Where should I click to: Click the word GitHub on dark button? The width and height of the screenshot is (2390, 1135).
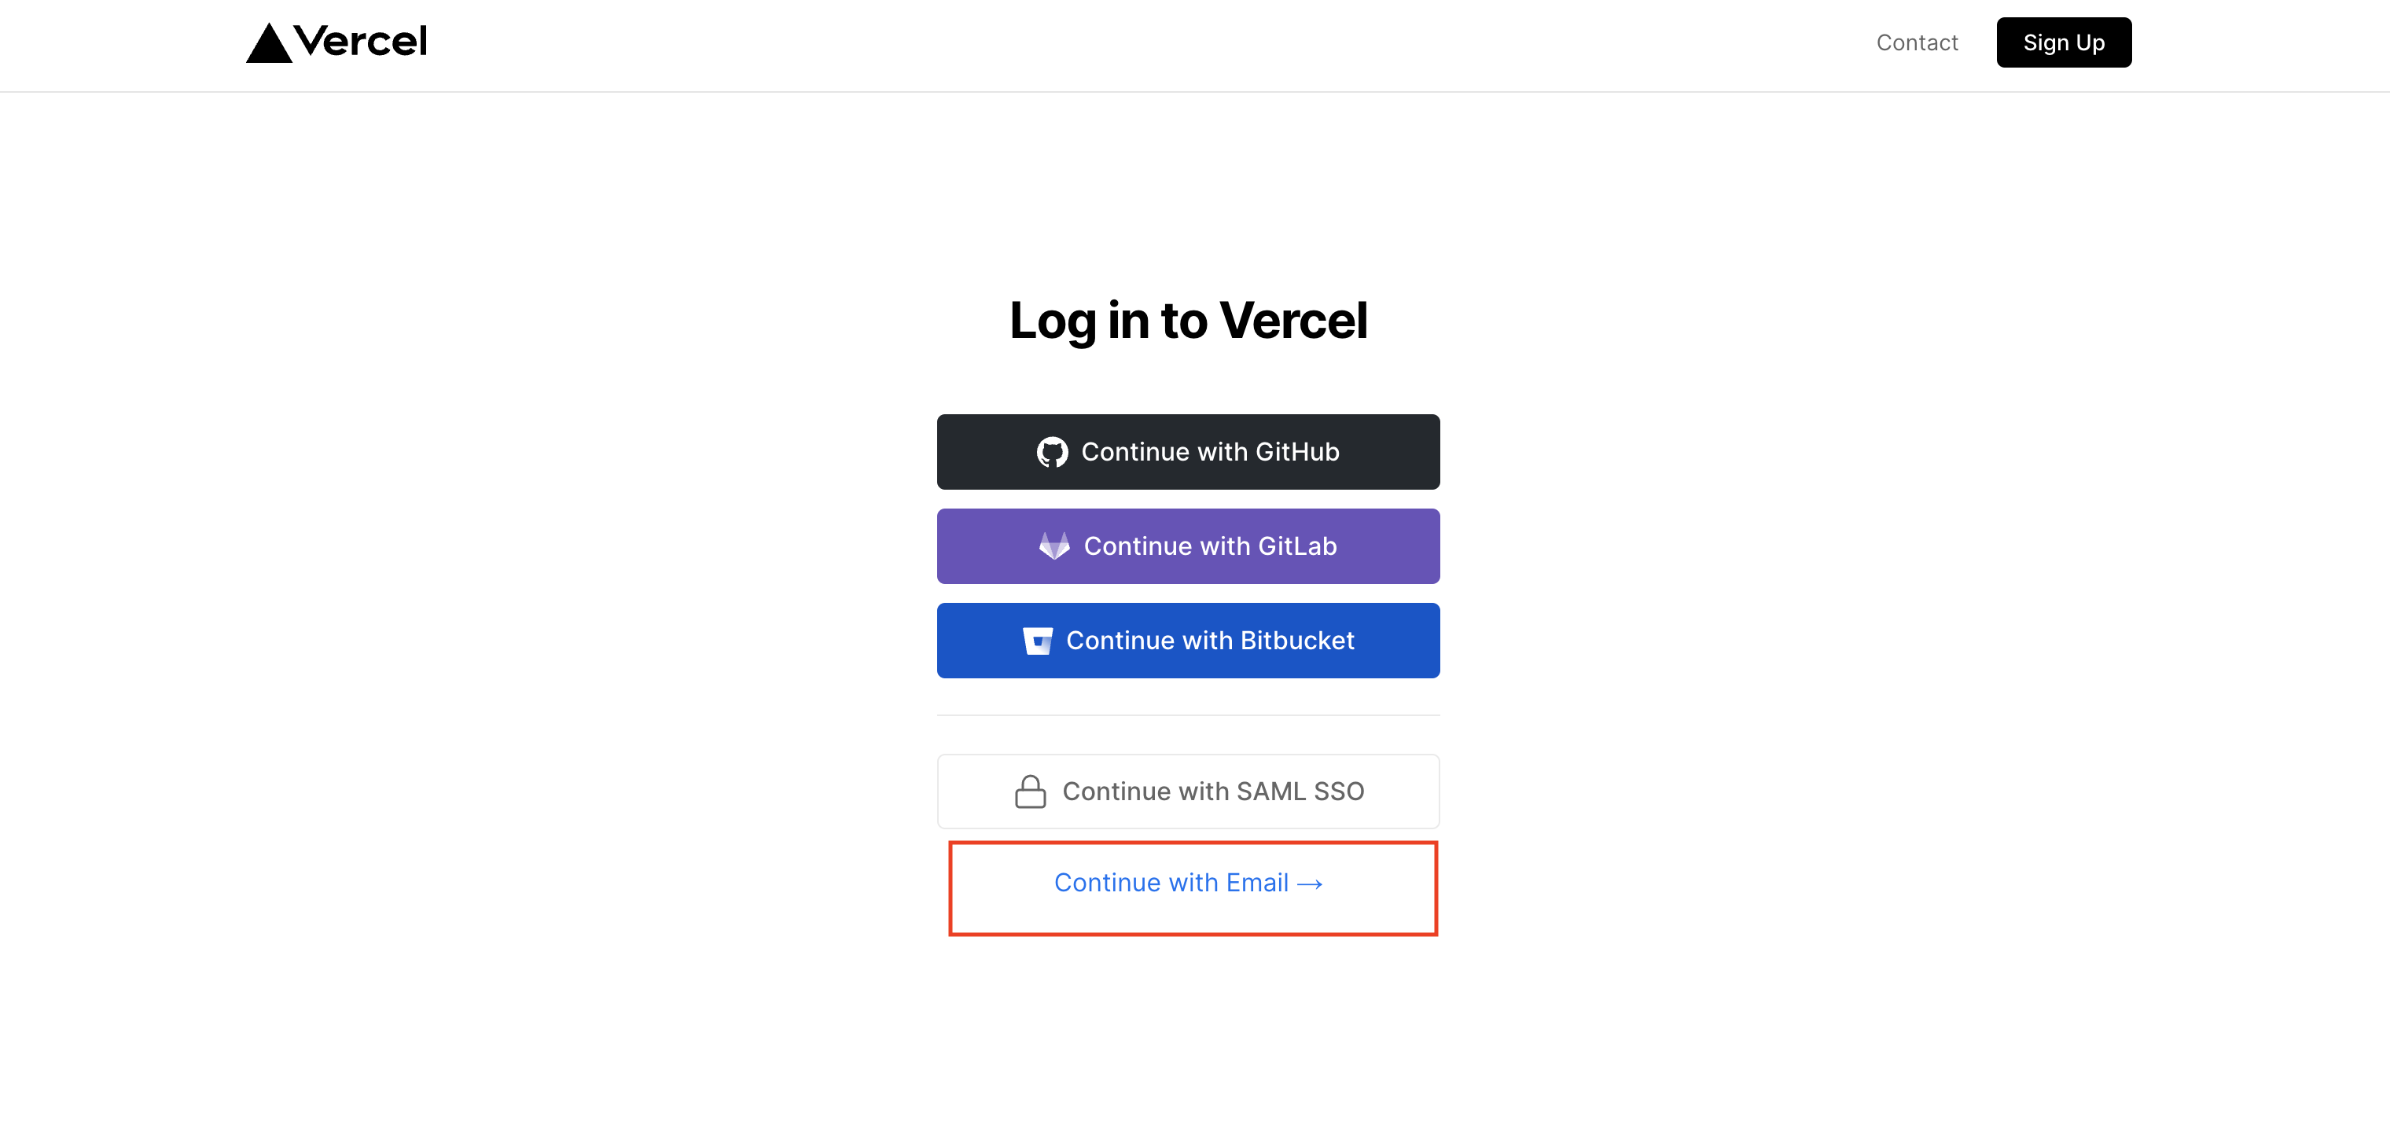click(x=1297, y=452)
